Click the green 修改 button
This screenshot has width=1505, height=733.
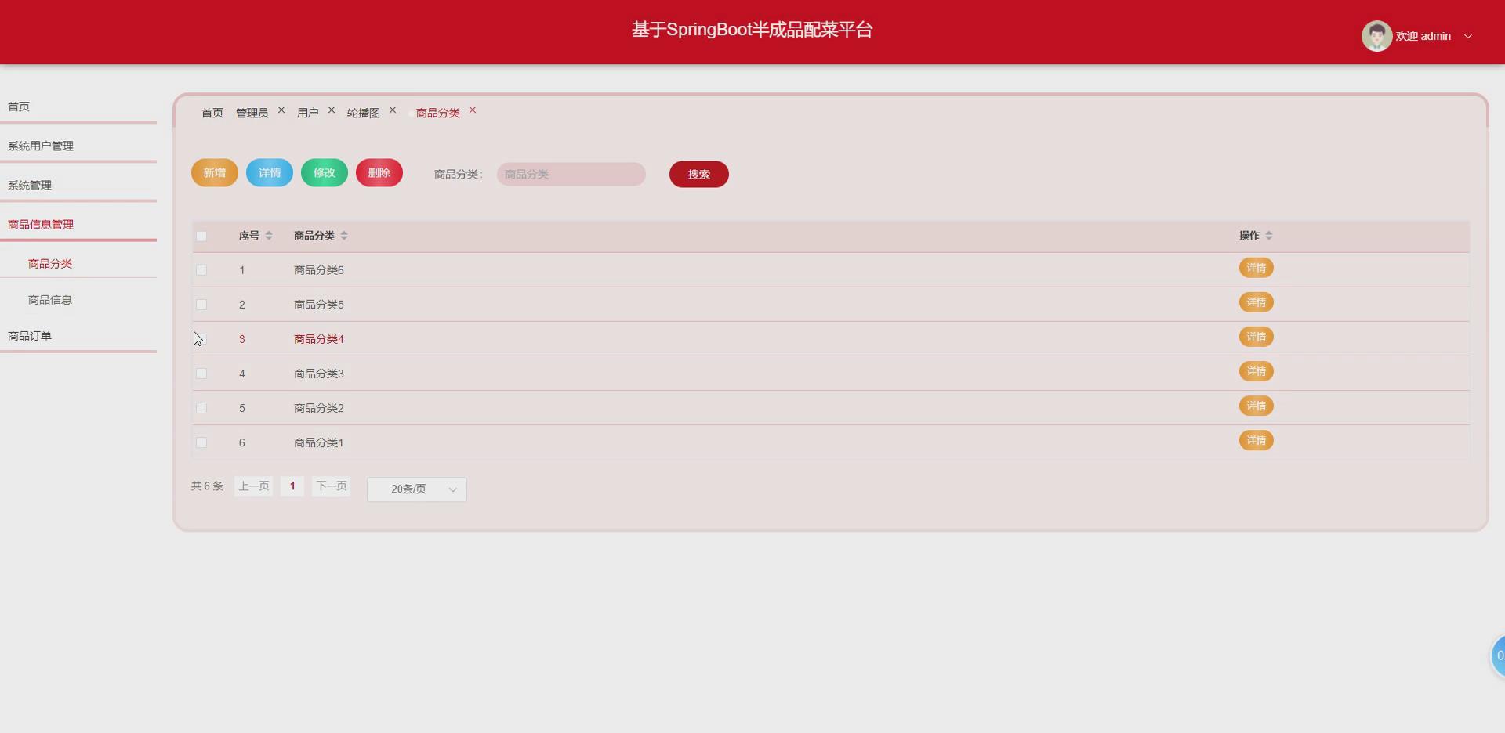[x=325, y=173]
